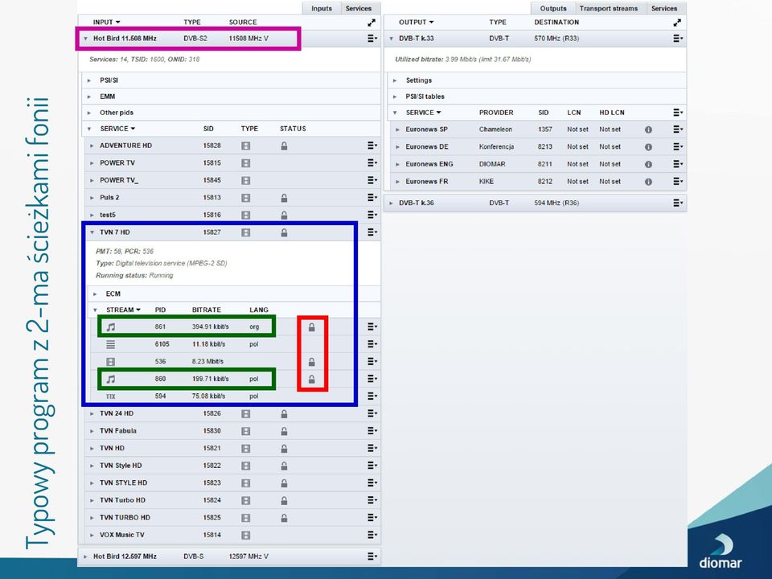
Task: Select the POWER TV_ service row
Action: (232, 180)
